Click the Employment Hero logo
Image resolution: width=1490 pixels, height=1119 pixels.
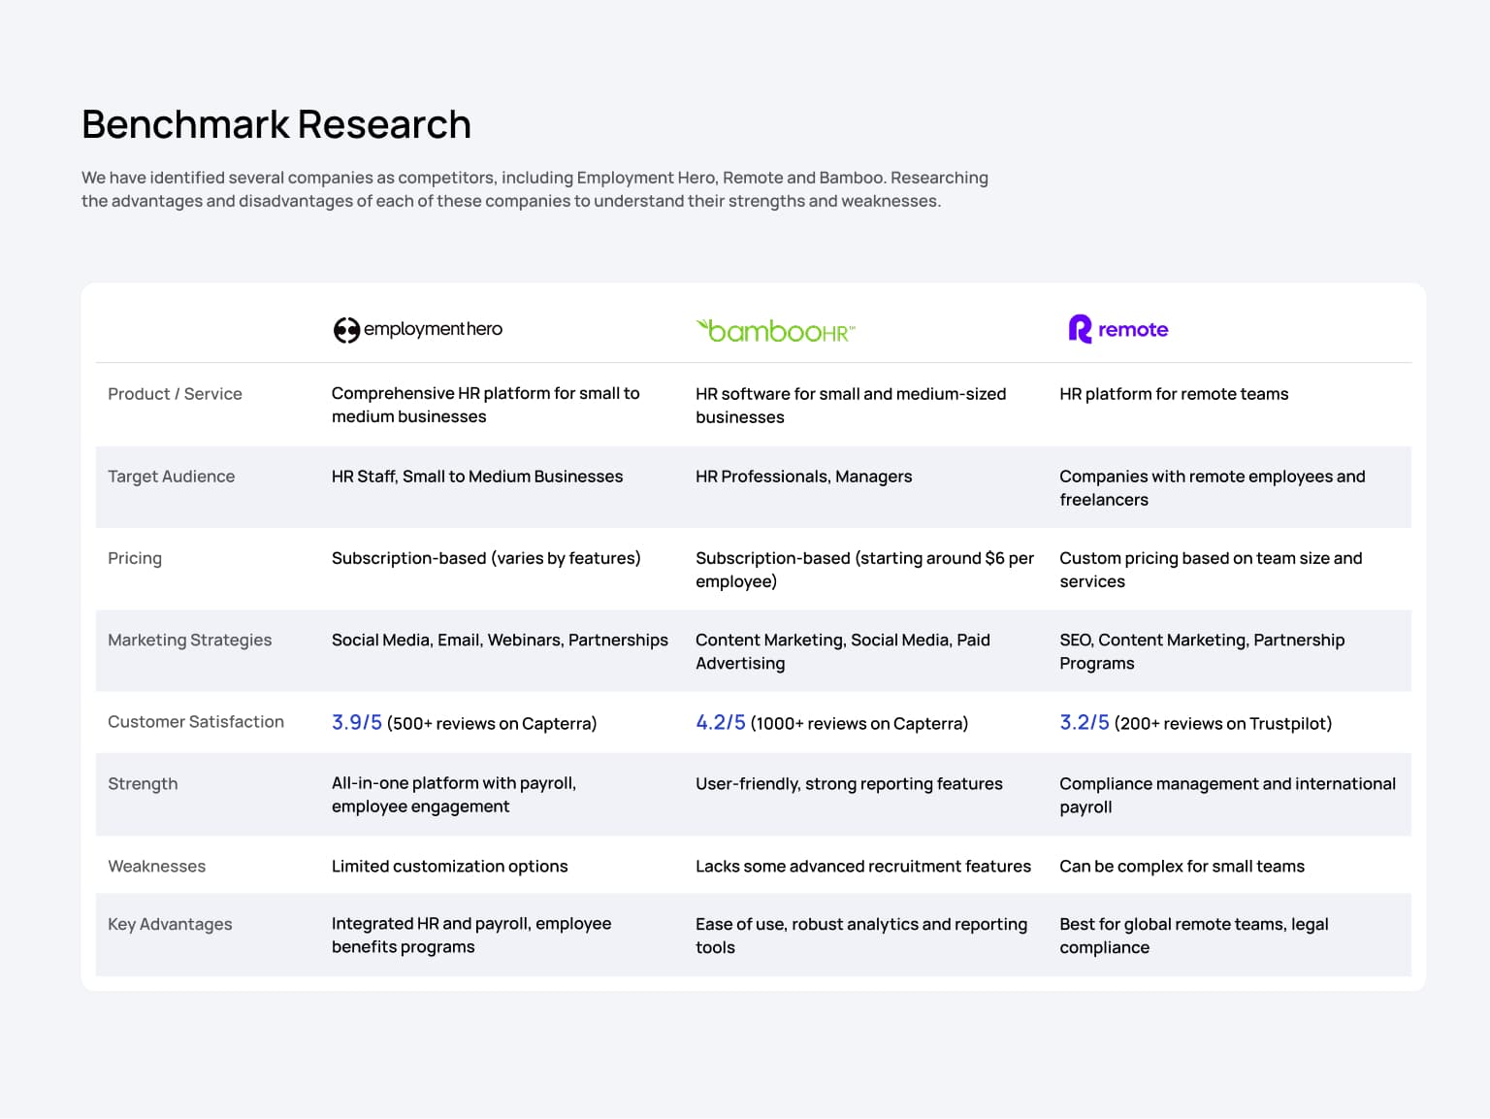[x=418, y=330]
